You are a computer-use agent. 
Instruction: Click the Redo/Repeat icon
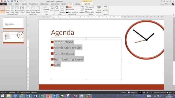tap(12, 1)
